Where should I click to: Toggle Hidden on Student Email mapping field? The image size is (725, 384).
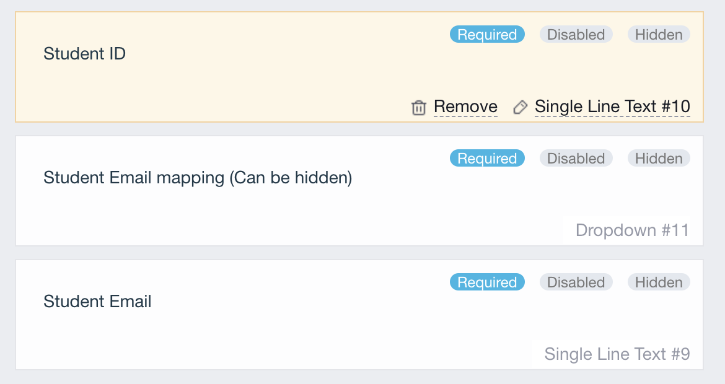point(659,159)
